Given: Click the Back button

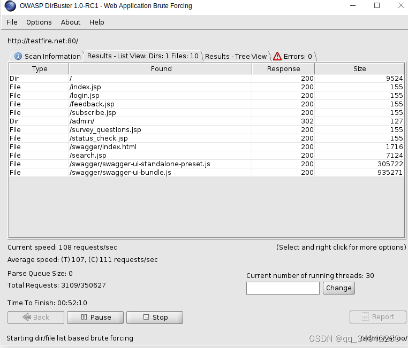Looking at the screenshot, I should tap(36, 318).
